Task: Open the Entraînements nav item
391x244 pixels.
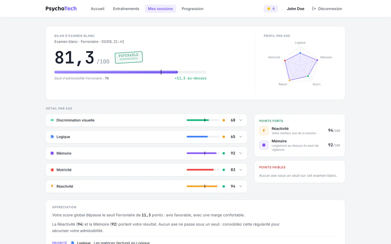Action: point(126,9)
